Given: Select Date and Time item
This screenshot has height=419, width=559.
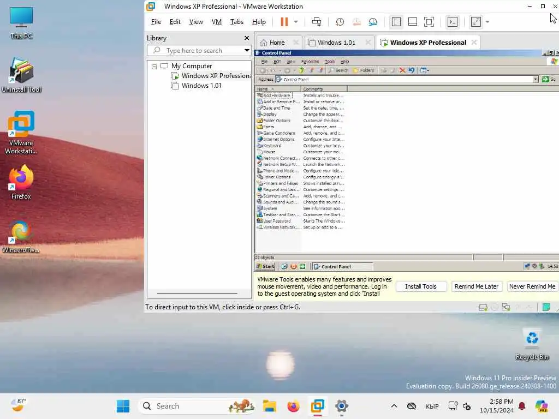Looking at the screenshot, I should (273, 108).
